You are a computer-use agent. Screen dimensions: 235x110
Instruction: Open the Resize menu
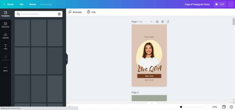(x=33, y=4)
